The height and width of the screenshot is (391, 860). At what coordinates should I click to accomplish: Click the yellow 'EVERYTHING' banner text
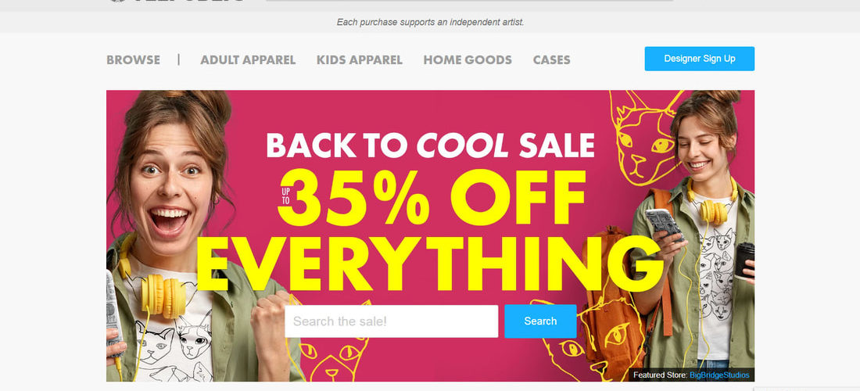pos(429,264)
